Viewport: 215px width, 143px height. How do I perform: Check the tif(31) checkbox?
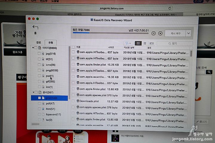39,59
